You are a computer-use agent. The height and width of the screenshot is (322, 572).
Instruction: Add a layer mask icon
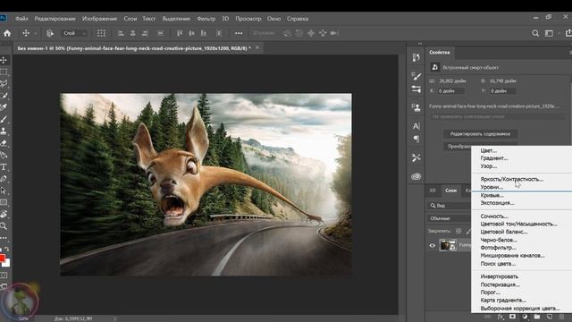click(512, 317)
